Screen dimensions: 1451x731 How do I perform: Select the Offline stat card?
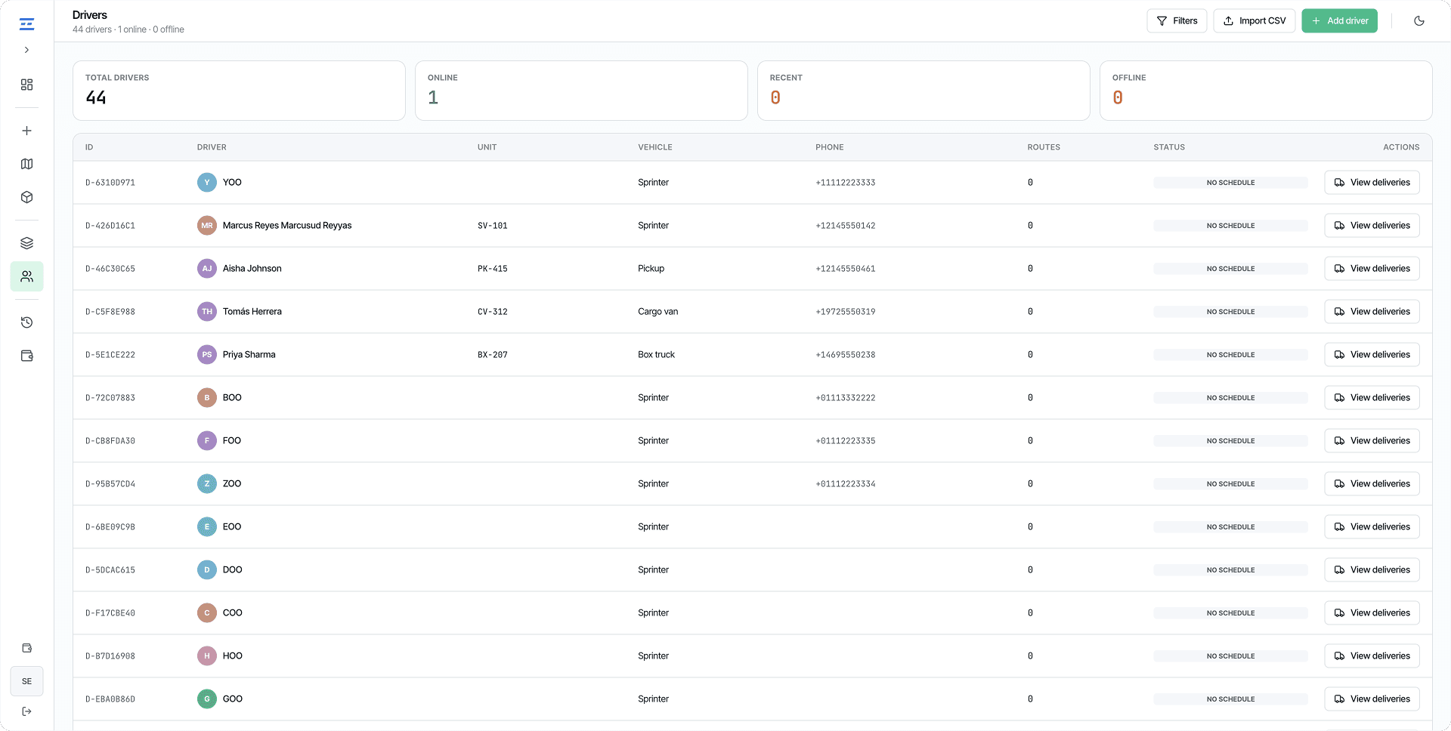point(1266,91)
